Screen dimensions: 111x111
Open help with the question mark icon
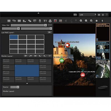pyautogui.click(x=107, y=15)
